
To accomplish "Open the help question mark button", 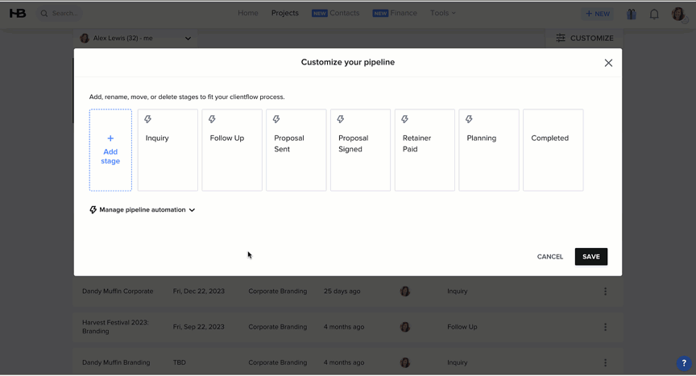I will click(684, 363).
